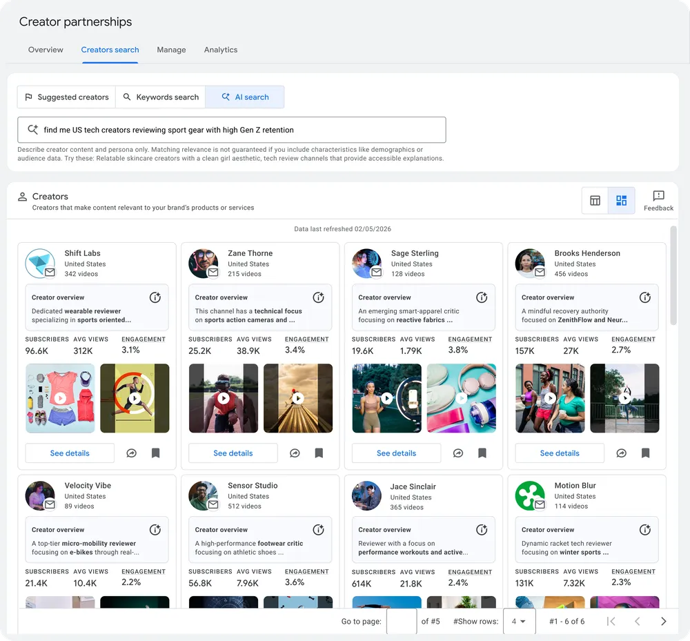The height and width of the screenshot is (641, 690).
Task: Expand Velocity Vibe's creator overview info
Action: (x=155, y=530)
